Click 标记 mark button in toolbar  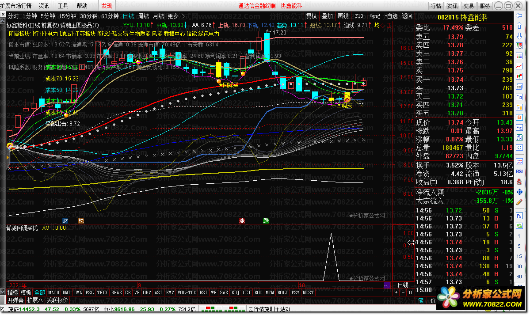point(375,16)
